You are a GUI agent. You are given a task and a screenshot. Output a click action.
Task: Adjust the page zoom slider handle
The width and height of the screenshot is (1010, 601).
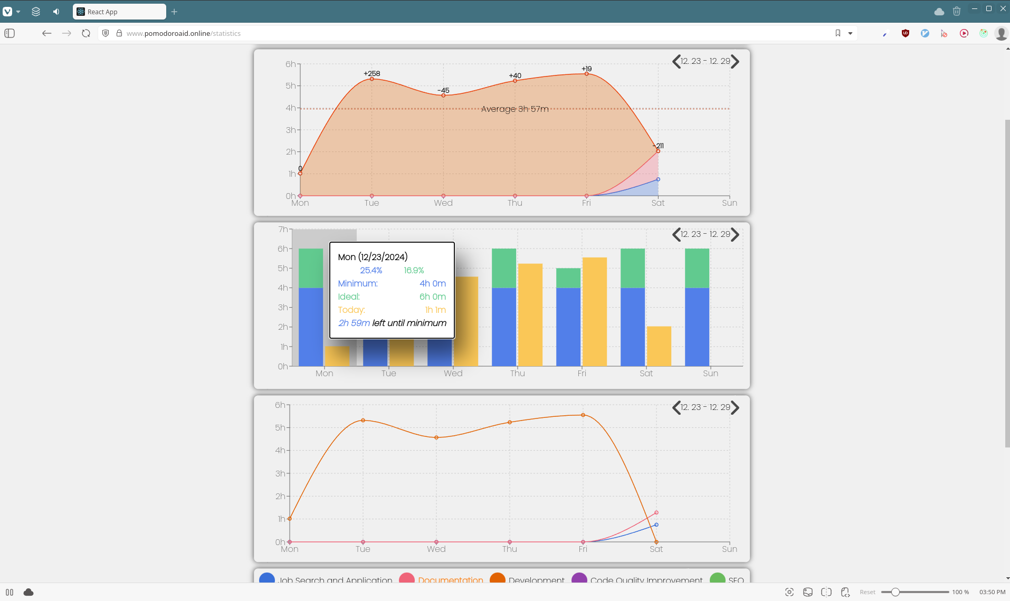tap(895, 592)
